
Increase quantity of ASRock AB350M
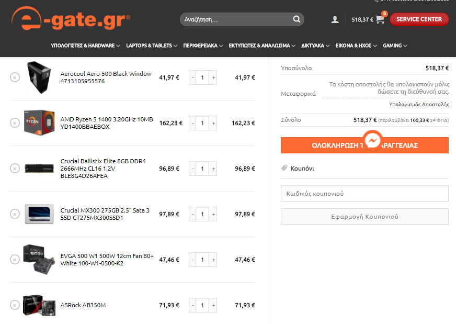(213, 305)
